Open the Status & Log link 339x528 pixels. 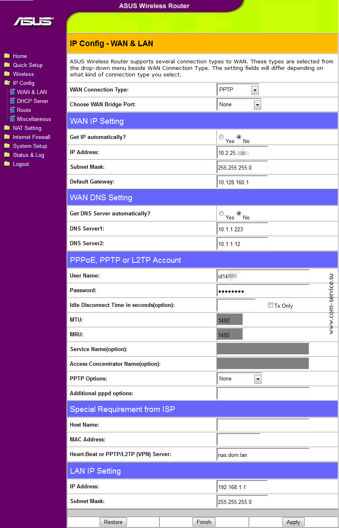[x=29, y=155]
